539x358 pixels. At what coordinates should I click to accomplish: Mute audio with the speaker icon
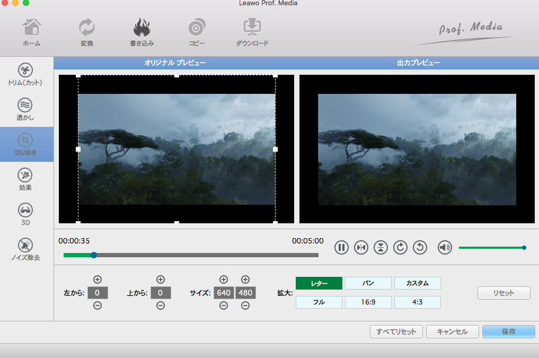(x=445, y=247)
